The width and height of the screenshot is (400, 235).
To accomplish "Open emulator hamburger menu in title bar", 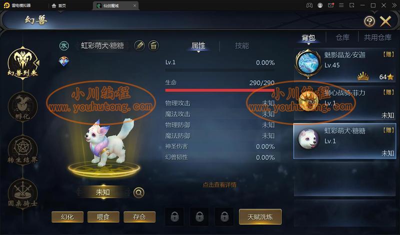I will pyautogui.click(x=341, y=5).
